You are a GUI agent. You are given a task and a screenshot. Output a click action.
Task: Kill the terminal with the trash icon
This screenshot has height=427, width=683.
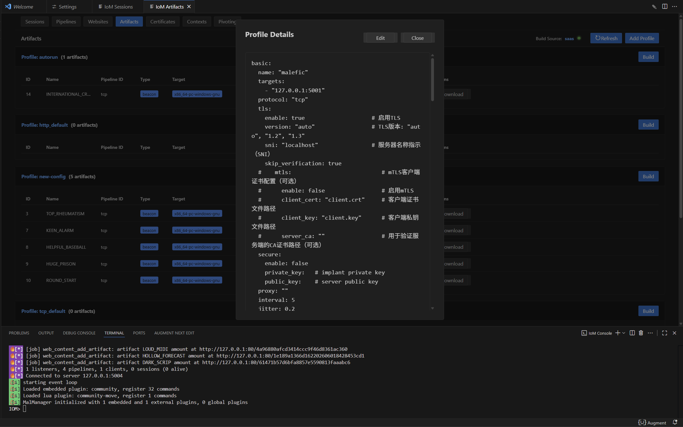pyautogui.click(x=641, y=333)
